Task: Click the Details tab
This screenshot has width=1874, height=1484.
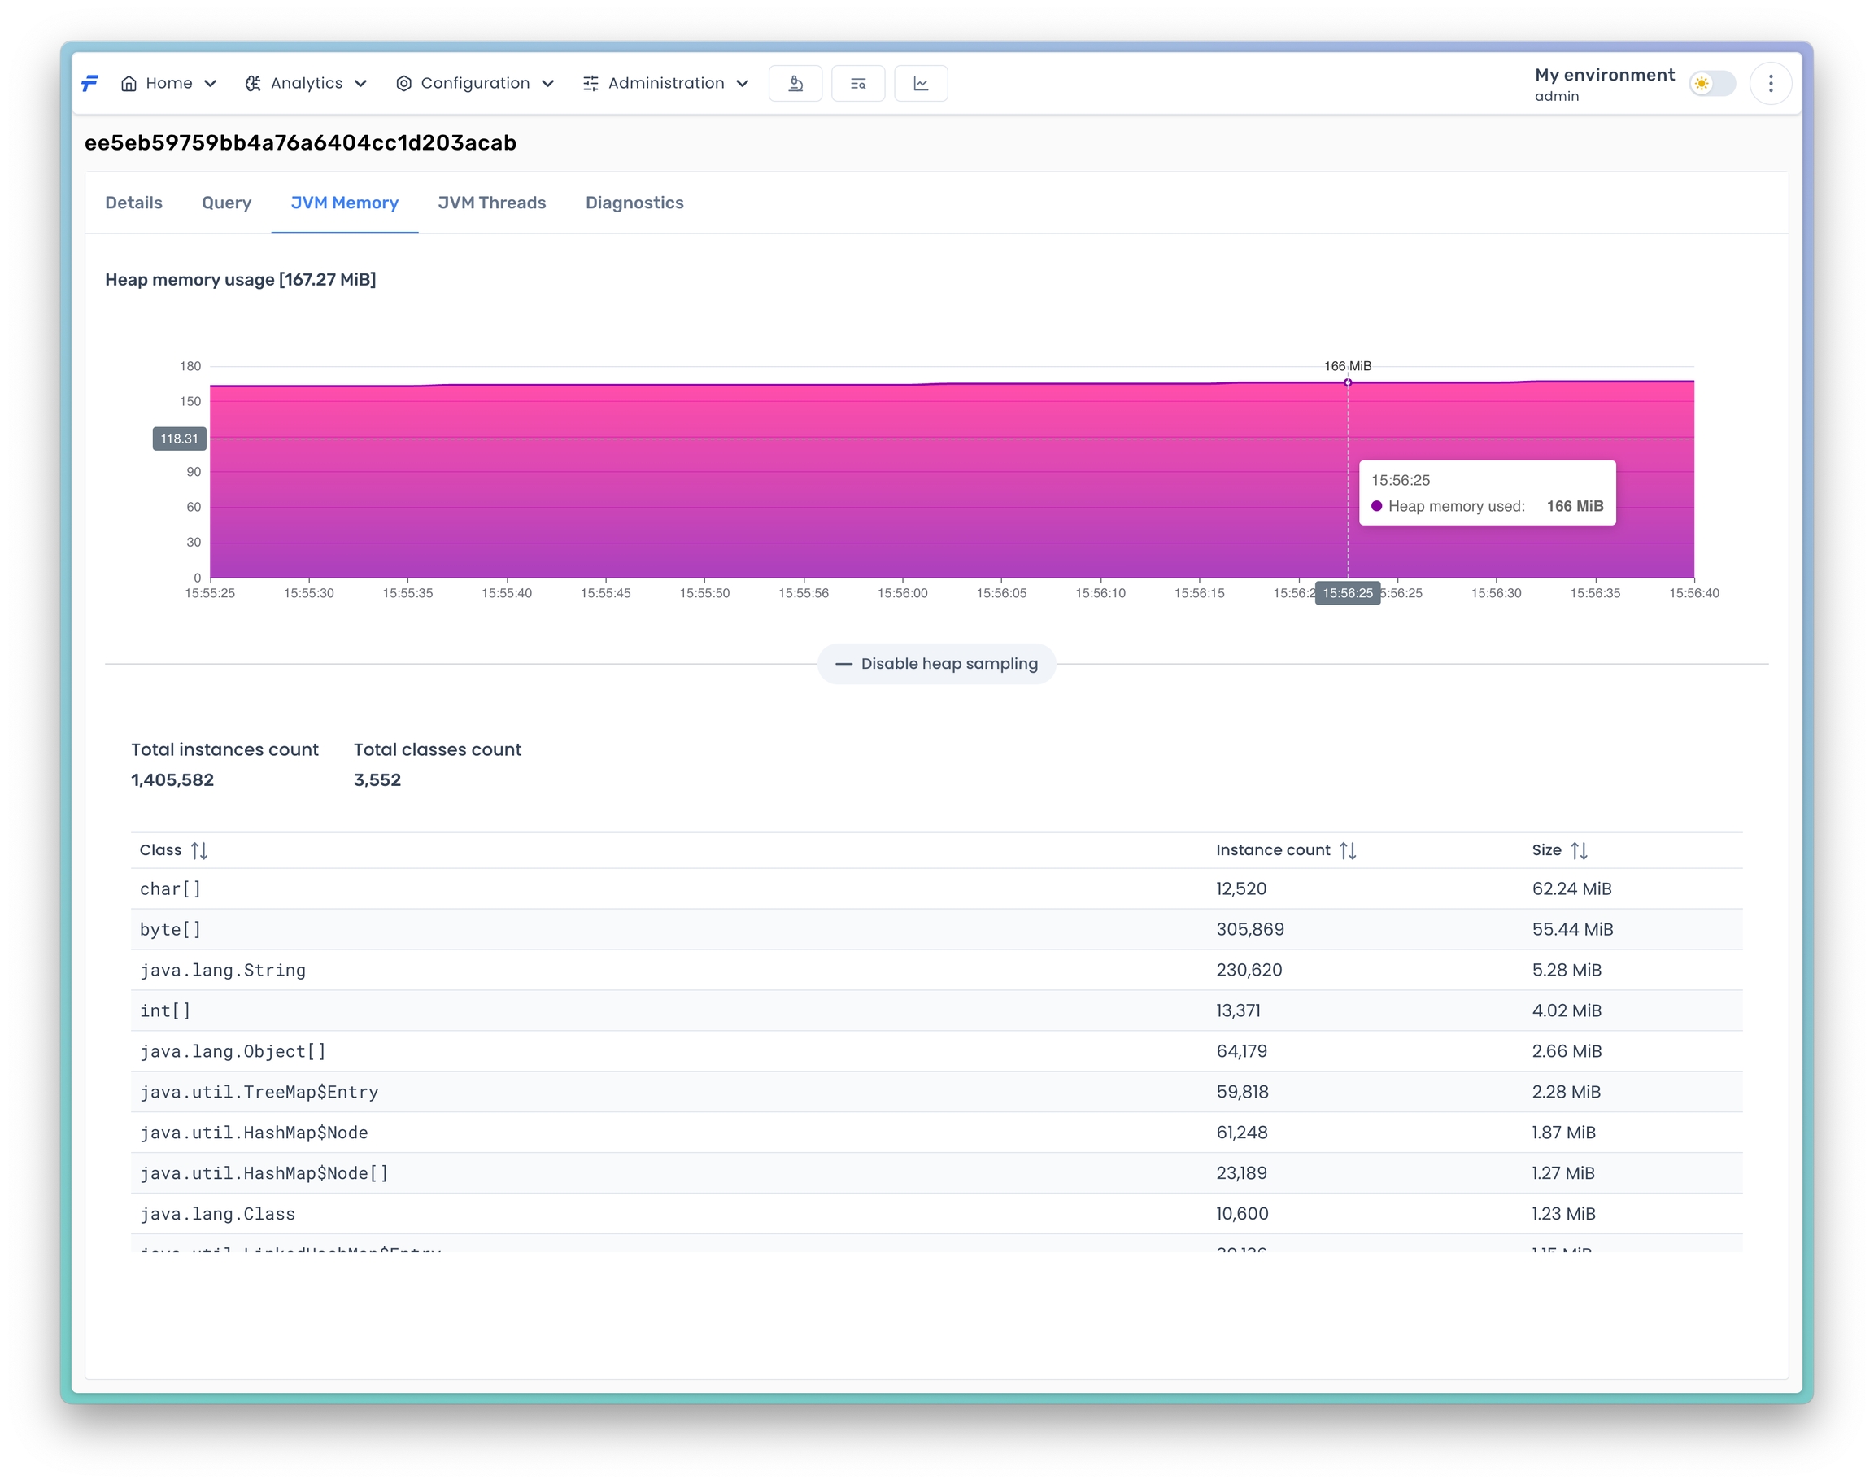Action: click(x=133, y=203)
